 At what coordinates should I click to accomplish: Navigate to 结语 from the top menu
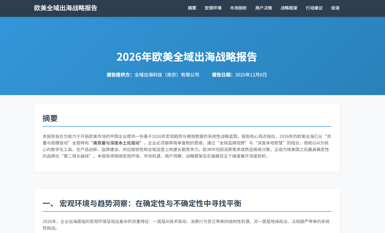[x=335, y=8]
